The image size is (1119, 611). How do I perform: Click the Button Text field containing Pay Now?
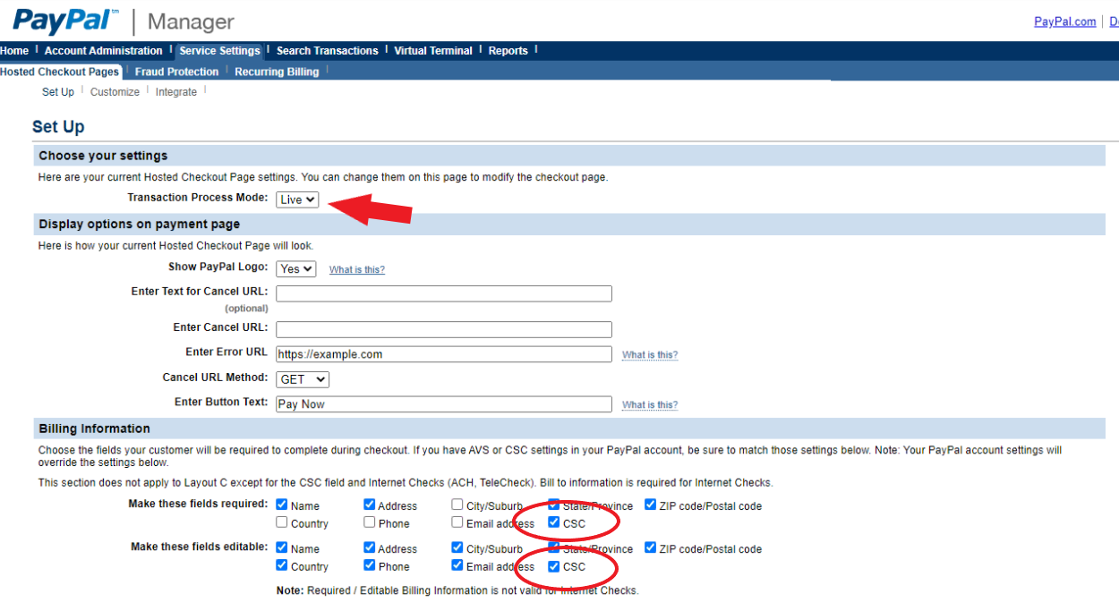pos(444,404)
